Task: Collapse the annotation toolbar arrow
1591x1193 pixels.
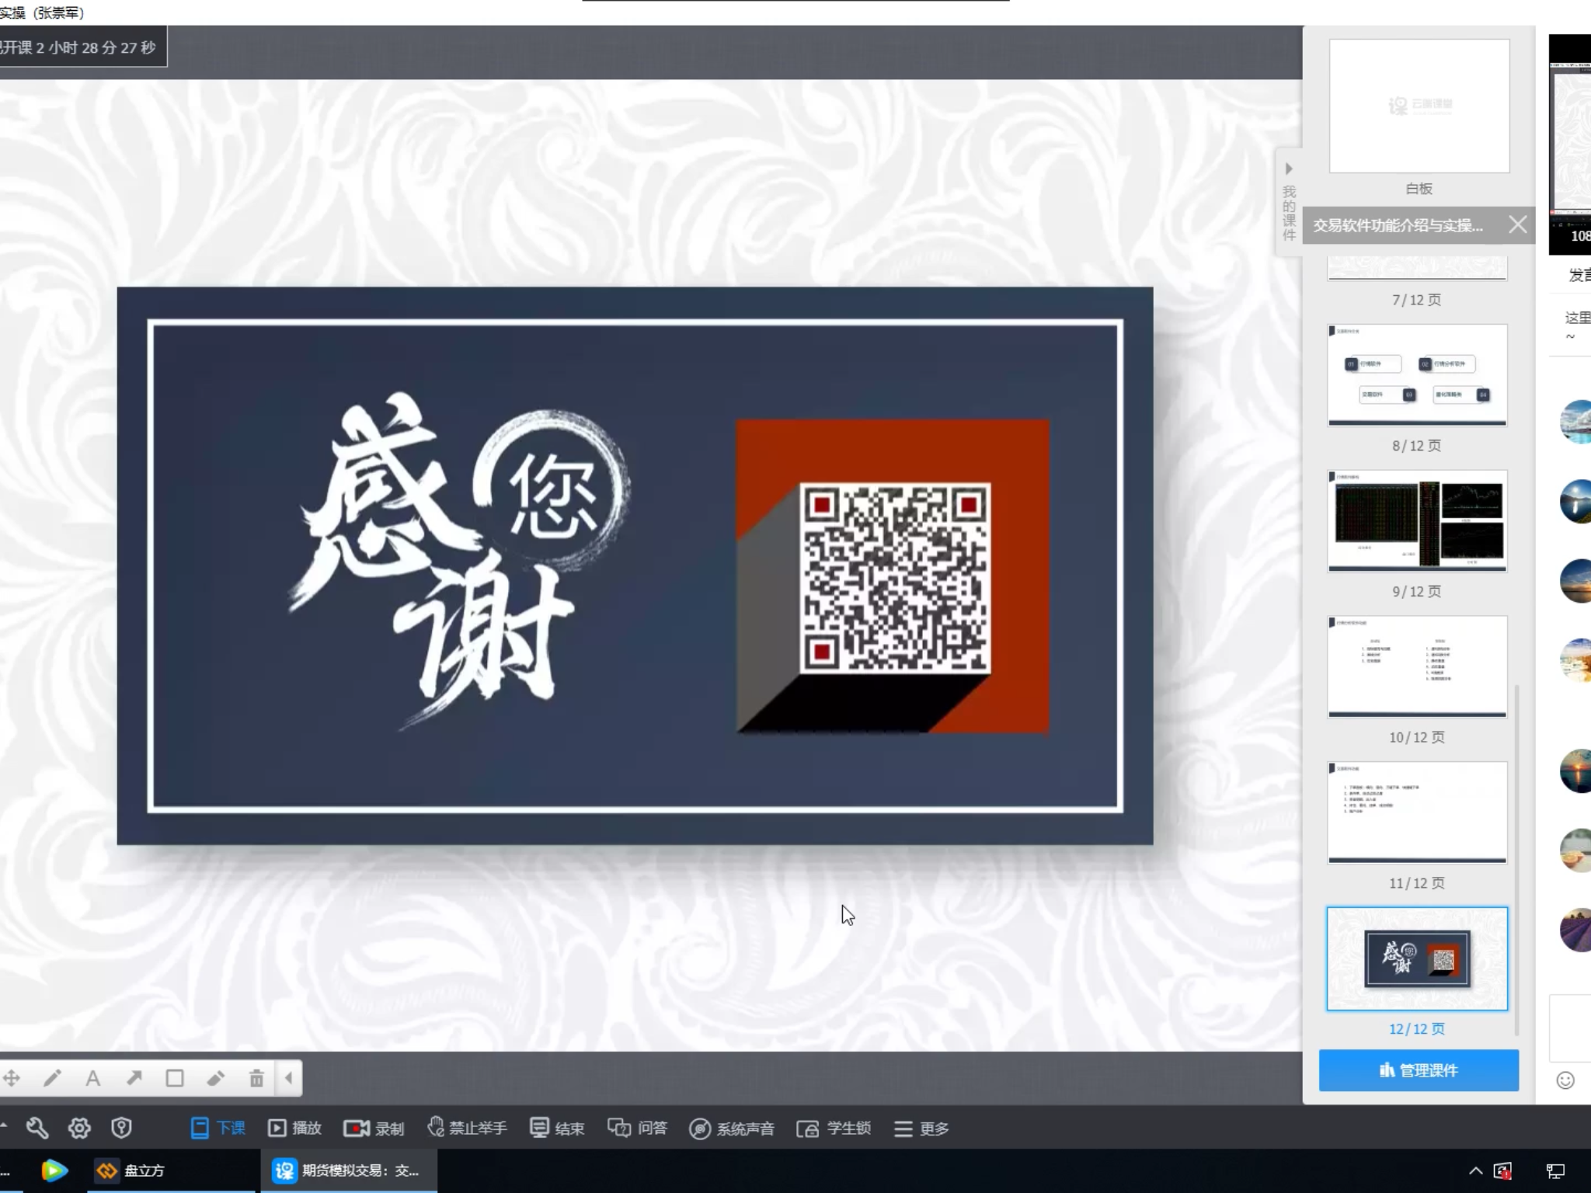Action: pos(289,1078)
